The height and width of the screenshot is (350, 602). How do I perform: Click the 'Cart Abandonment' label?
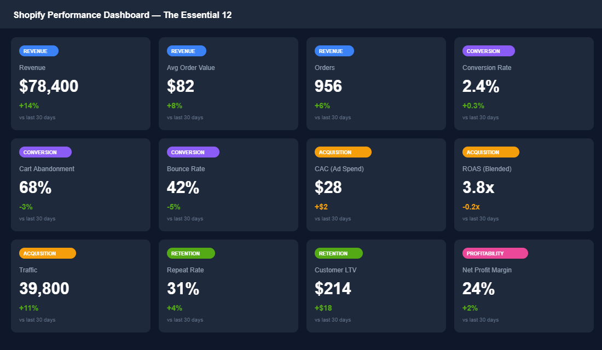pos(47,169)
